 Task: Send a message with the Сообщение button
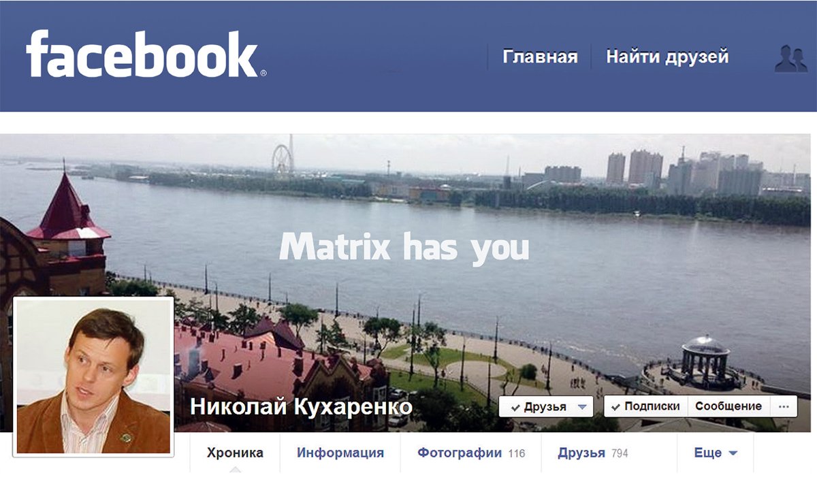click(728, 406)
